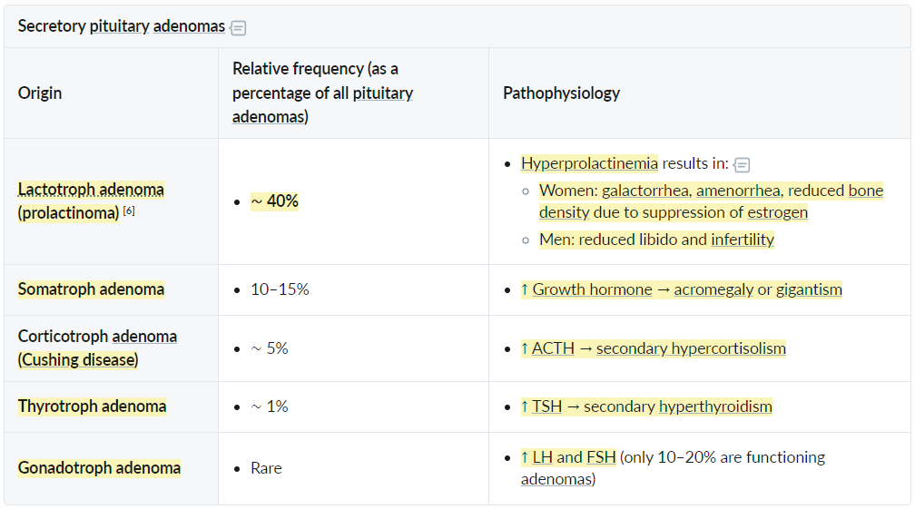Image resolution: width=915 pixels, height=509 pixels.
Task: Follow the gigantism link
Action: [809, 289]
